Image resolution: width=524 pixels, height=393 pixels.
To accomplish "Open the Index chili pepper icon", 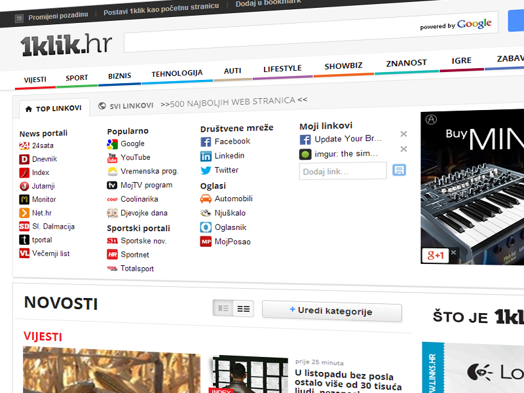I will tap(24, 173).
